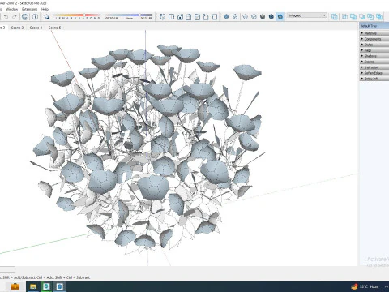Expand the Scenes panel

[374, 62]
